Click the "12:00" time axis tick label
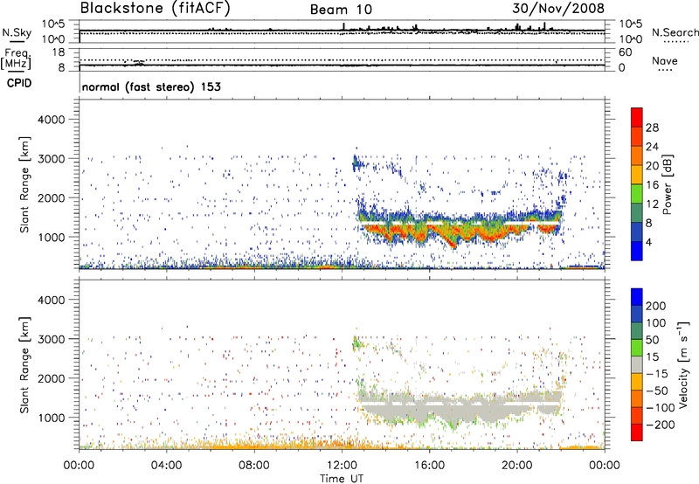The width and height of the screenshot is (699, 484). [x=342, y=466]
